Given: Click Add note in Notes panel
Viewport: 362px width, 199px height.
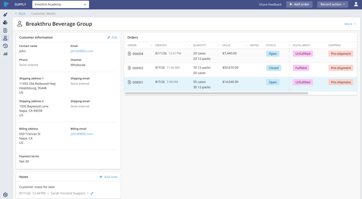Looking at the screenshot, I should click(x=108, y=177).
